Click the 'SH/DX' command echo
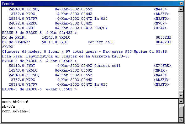185x124 pixels. point(8,47)
